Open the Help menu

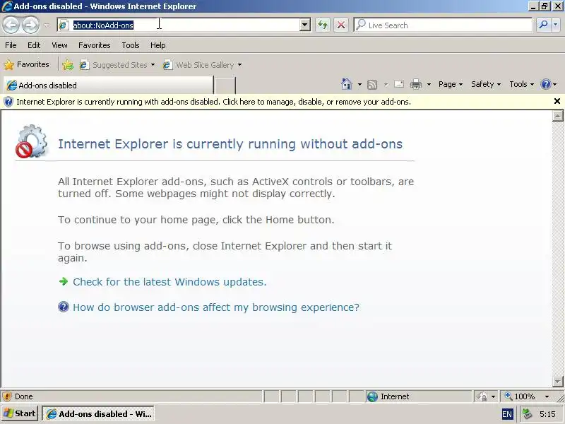[157, 45]
